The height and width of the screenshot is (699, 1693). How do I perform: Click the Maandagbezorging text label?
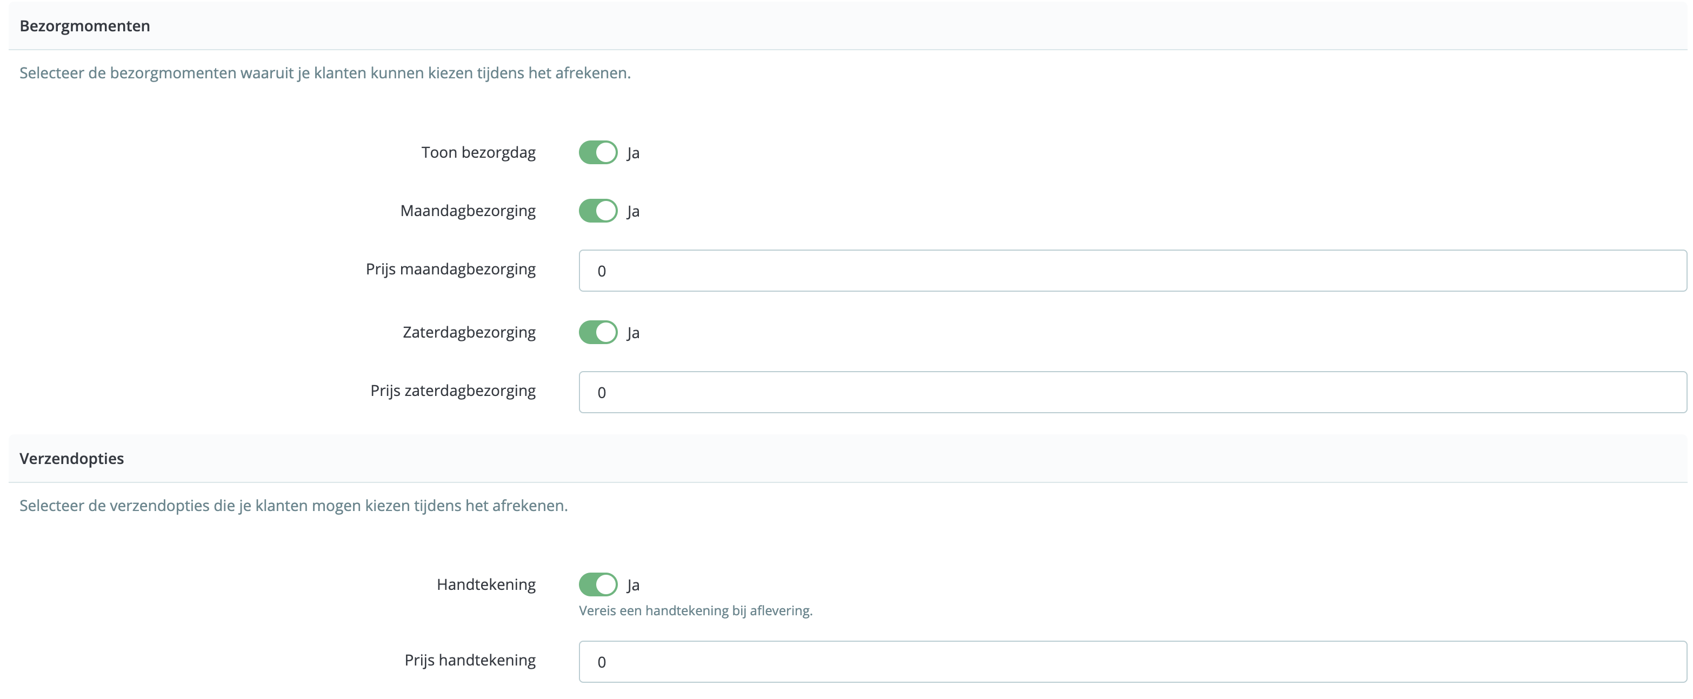pyautogui.click(x=467, y=211)
